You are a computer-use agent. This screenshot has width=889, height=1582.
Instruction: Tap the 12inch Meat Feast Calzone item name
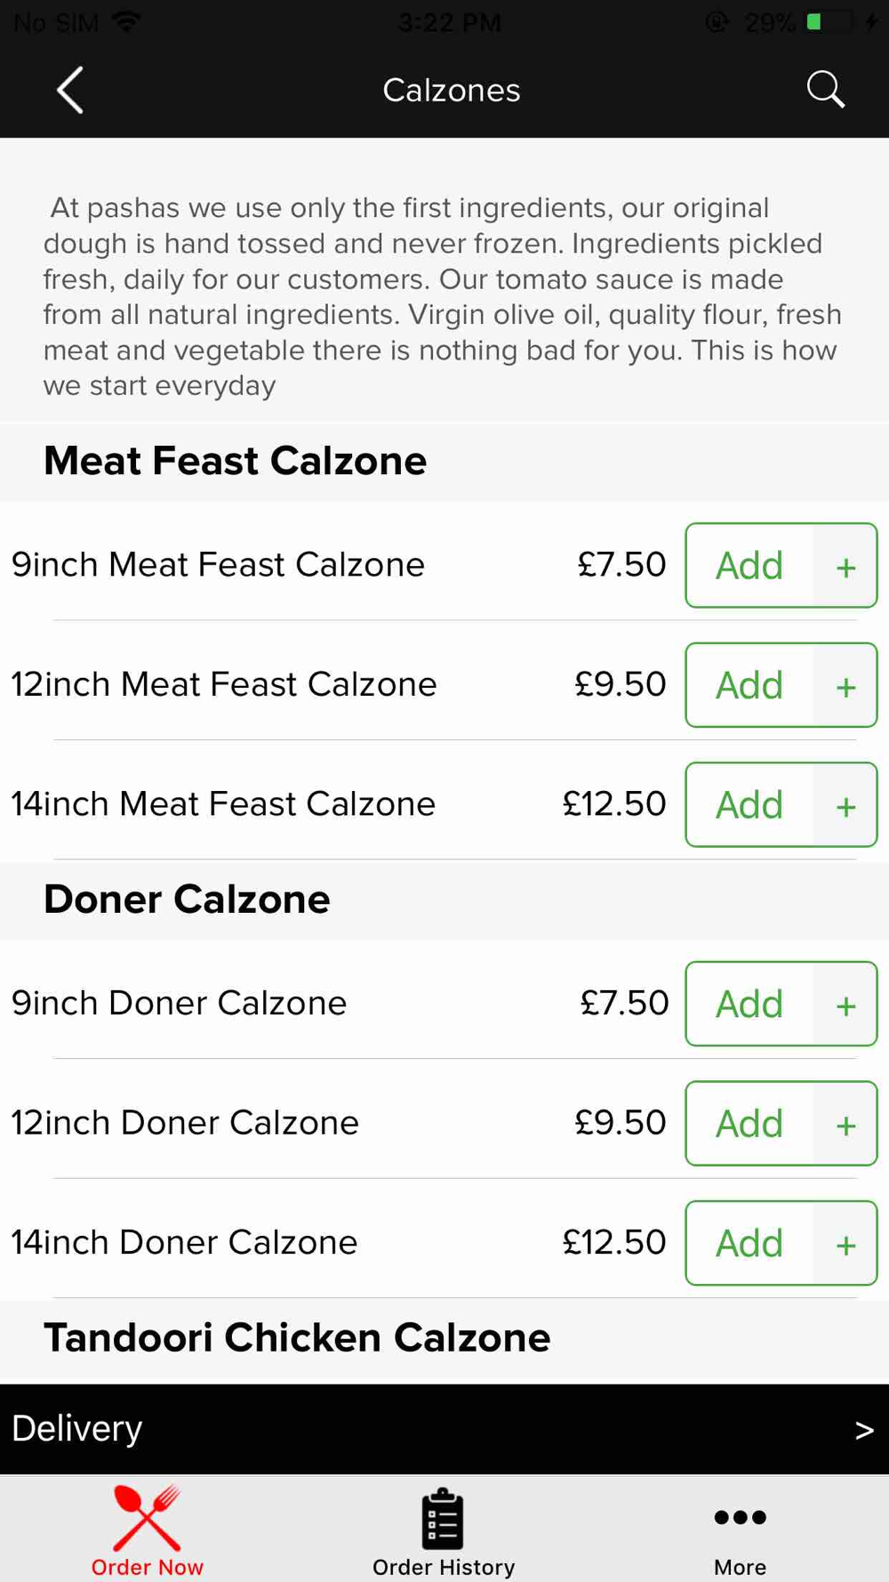(224, 684)
